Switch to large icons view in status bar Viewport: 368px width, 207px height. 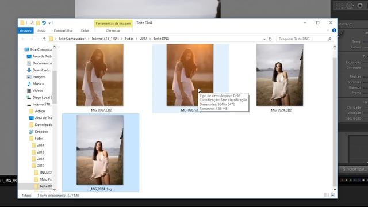tap(333, 195)
